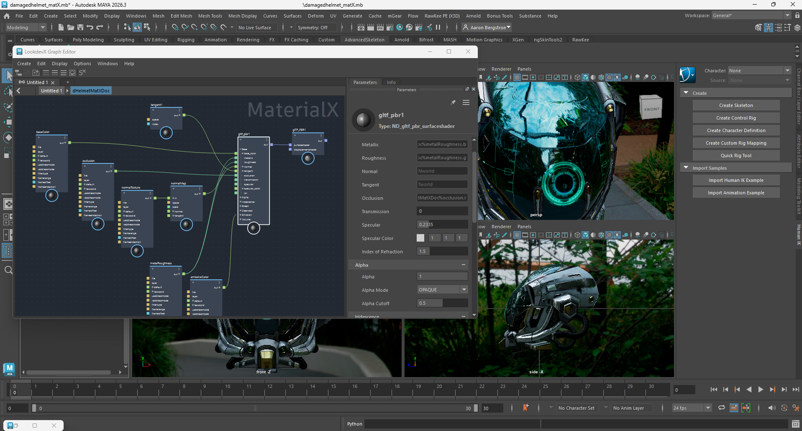The image size is (802, 431).
Task: Open the Render Settings icon
Action: tap(389, 27)
